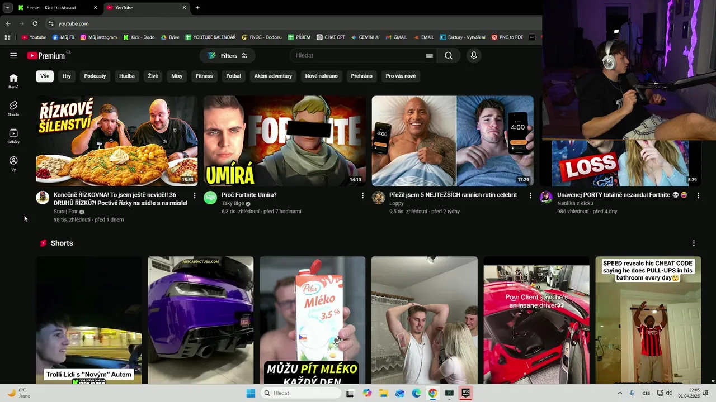Select the Fitness filter chip

(204, 76)
